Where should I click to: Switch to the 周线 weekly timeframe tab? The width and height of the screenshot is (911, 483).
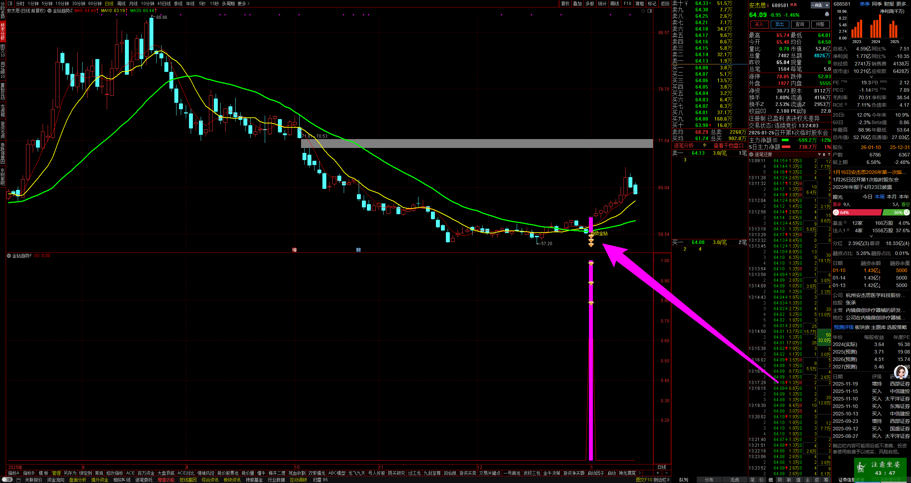click(121, 4)
